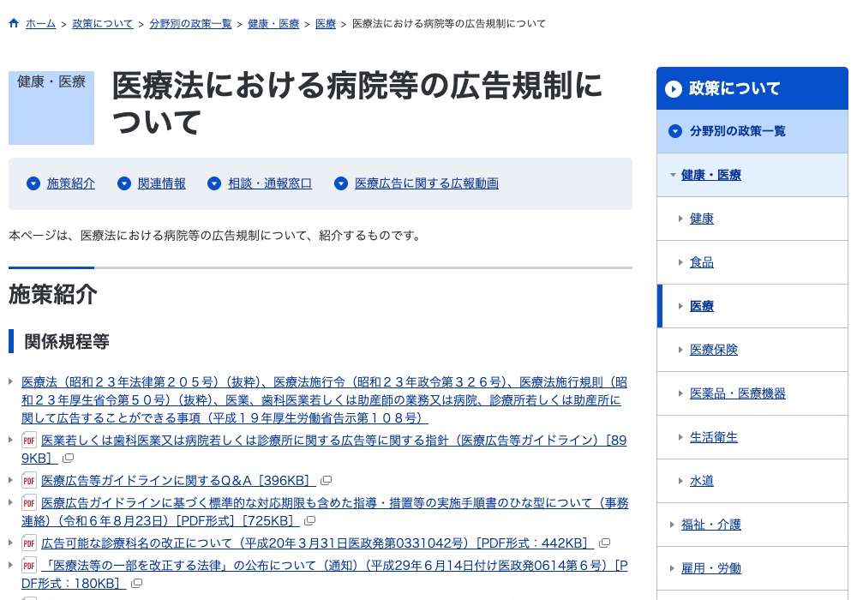Click external window icon after 180KB link
This screenshot has height=600, width=857.
(136, 583)
